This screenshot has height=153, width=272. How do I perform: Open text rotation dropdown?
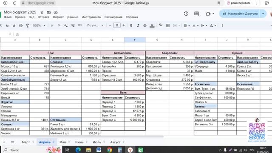point(213,25)
